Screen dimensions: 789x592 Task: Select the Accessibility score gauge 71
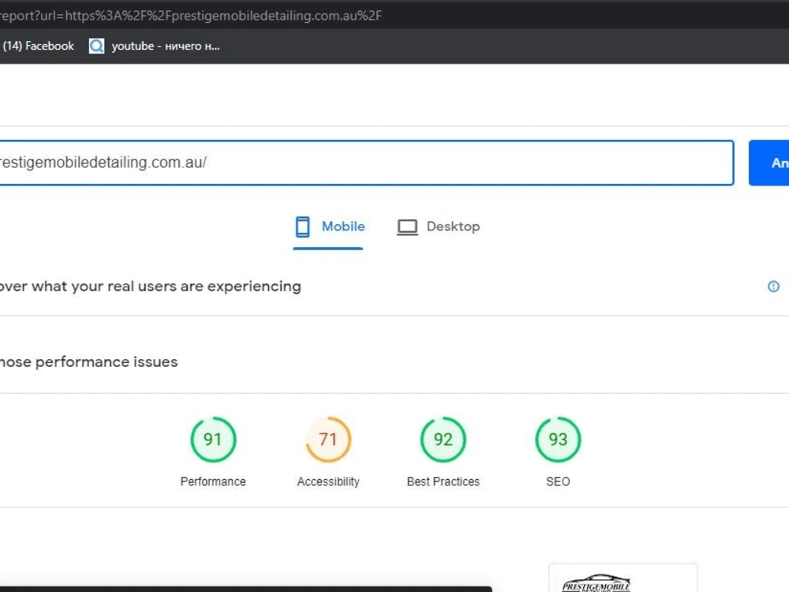click(328, 440)
